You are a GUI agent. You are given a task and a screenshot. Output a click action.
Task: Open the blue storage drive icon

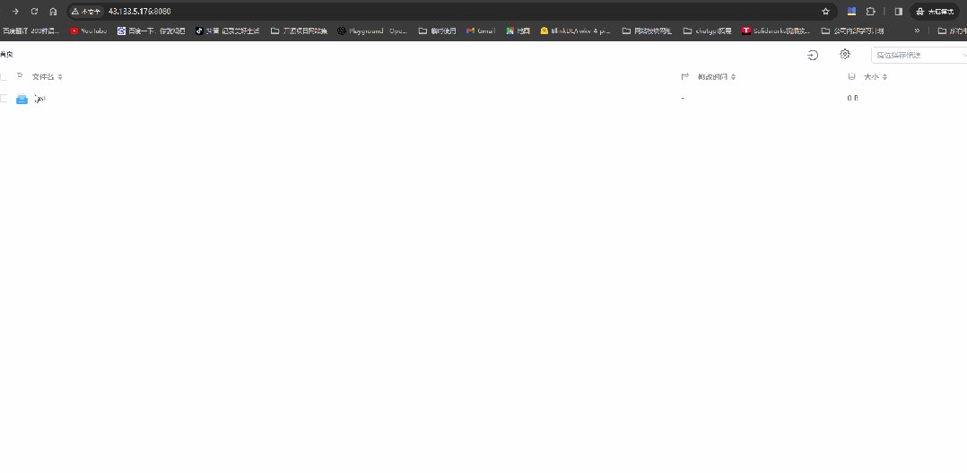point(22,99)
